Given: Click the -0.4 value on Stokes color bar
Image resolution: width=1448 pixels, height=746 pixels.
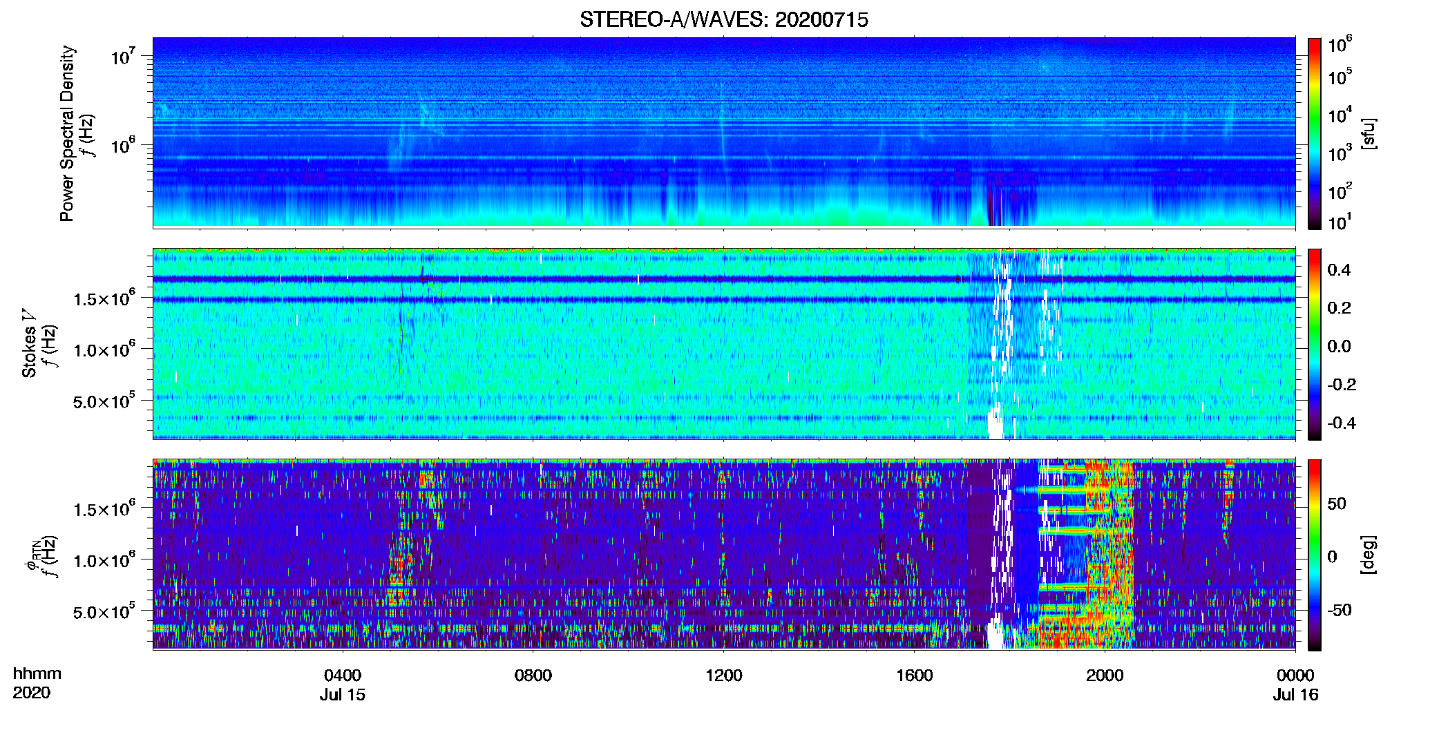Looking at the screenshot, I should [x=1341, y=423].
